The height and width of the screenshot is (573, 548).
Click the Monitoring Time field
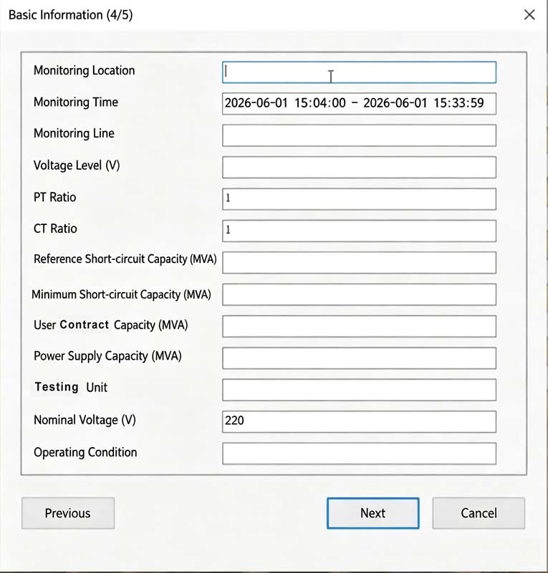click(359, 104)
